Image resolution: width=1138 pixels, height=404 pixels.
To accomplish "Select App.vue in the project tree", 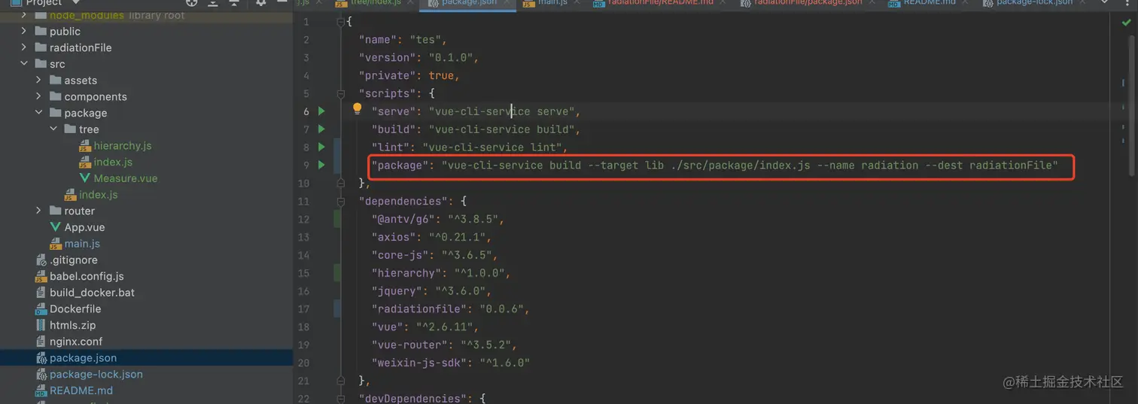I will 84,227.
